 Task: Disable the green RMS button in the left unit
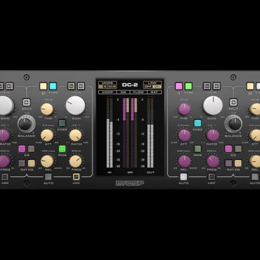pos(62,149)
